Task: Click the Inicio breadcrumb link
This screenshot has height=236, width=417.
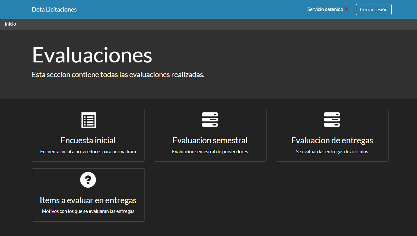Action: pos(10,24)
